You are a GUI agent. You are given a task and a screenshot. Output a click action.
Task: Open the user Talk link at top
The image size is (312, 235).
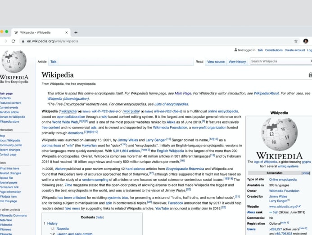[x=260, y=50]
